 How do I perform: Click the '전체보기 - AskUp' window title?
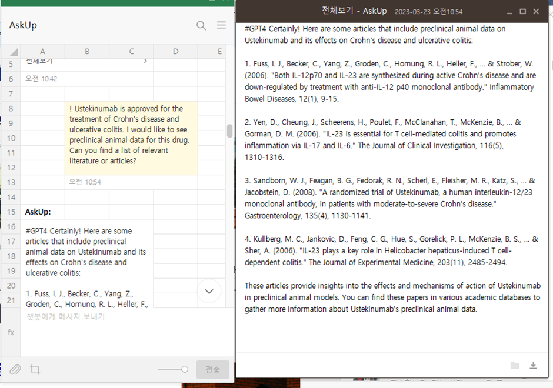pos(354,11)
